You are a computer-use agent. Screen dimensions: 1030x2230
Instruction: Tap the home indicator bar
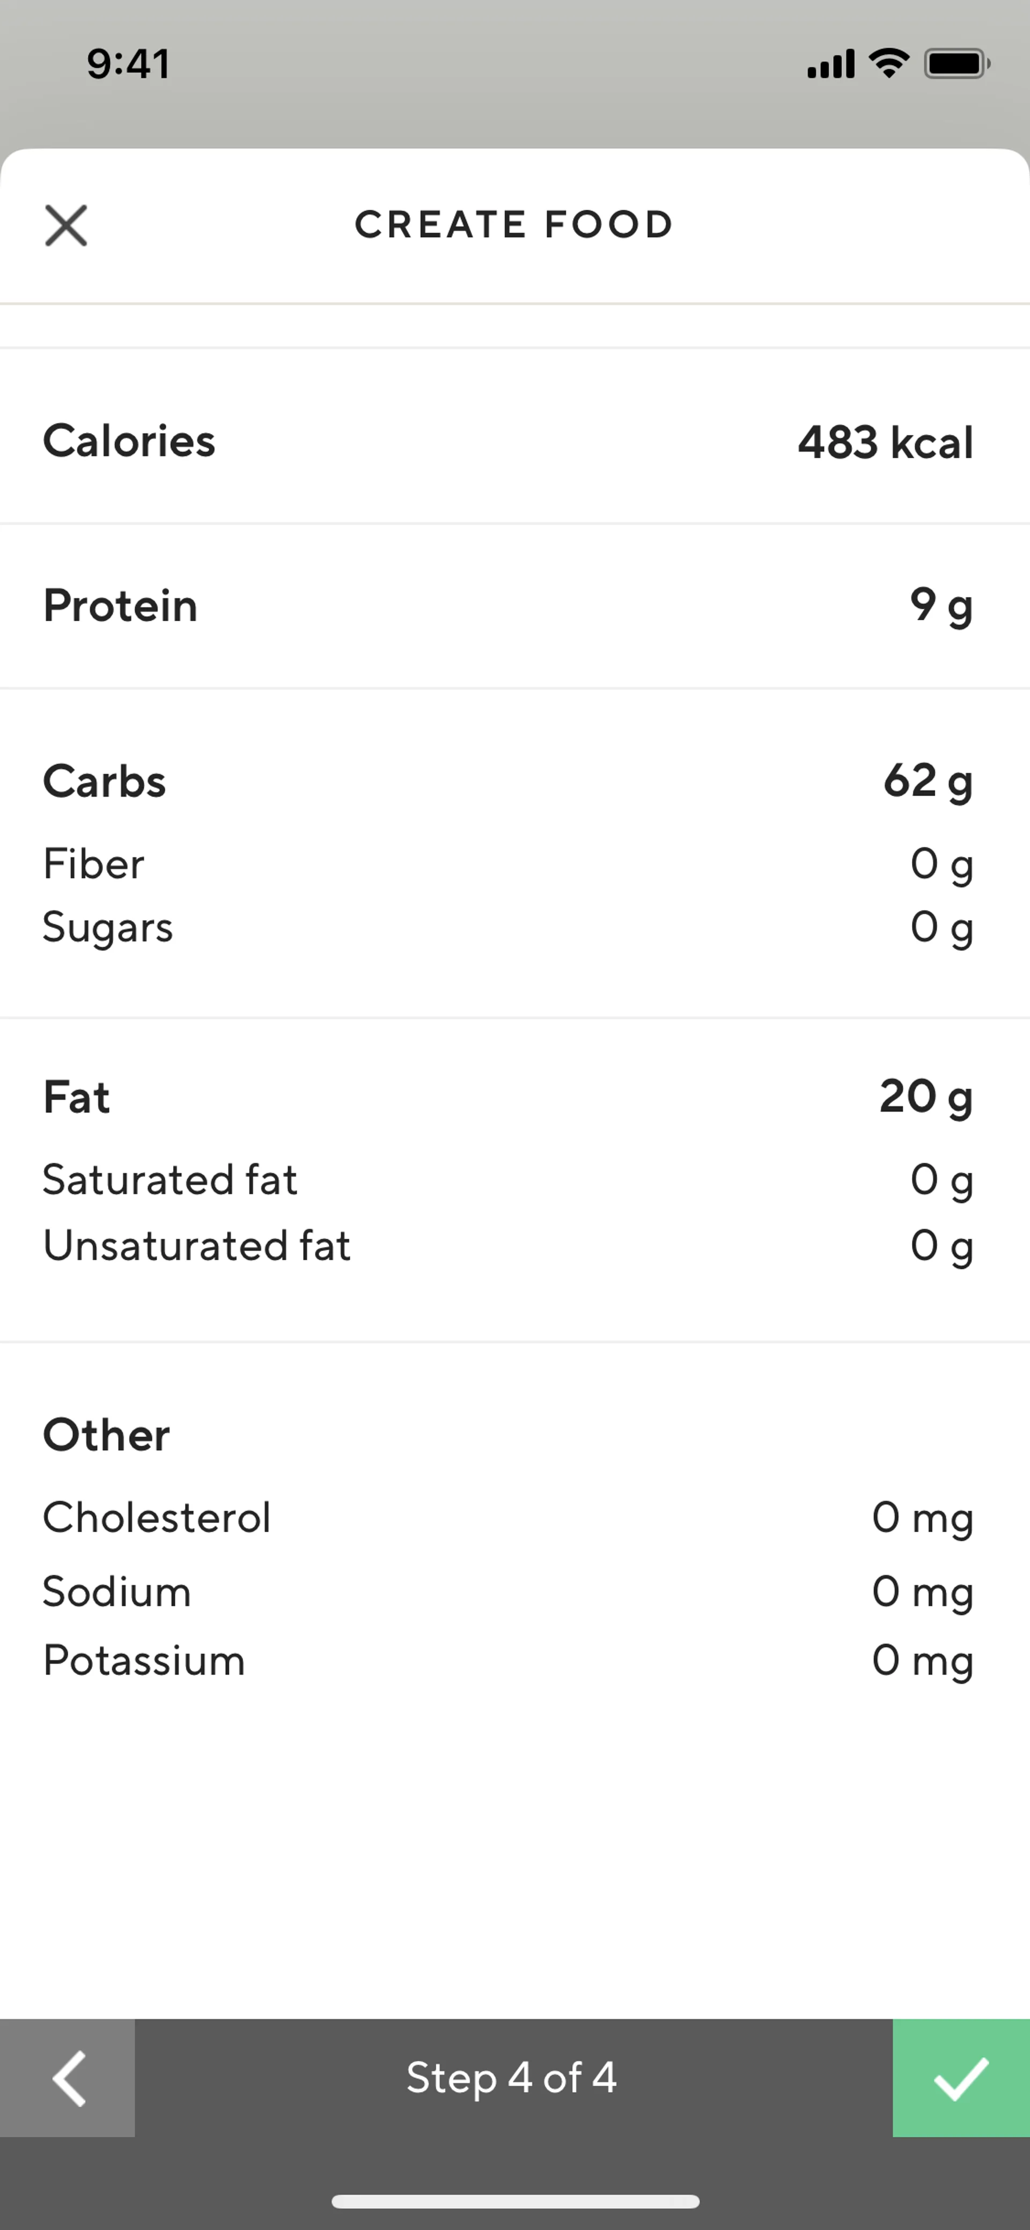(515, 2202)
